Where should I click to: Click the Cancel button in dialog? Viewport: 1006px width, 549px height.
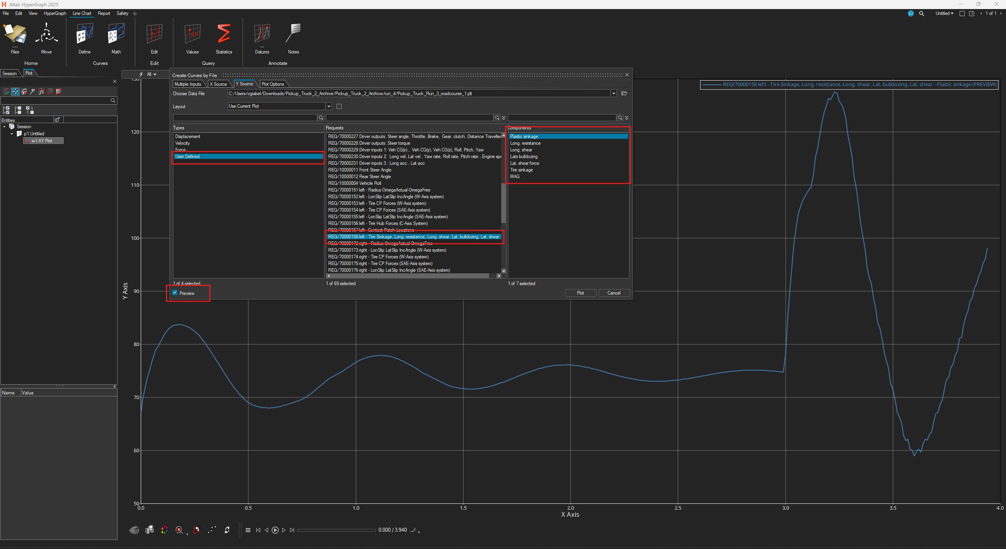(x=614, y=293)
